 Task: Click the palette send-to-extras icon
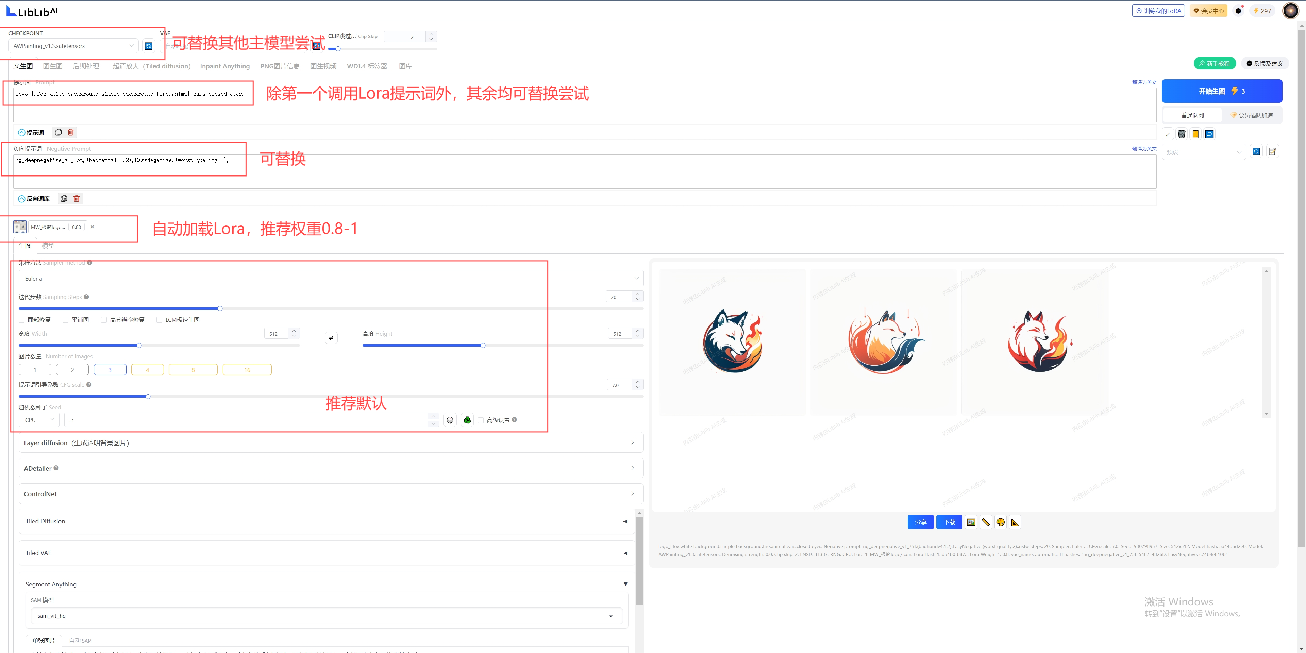[1000, 522]
